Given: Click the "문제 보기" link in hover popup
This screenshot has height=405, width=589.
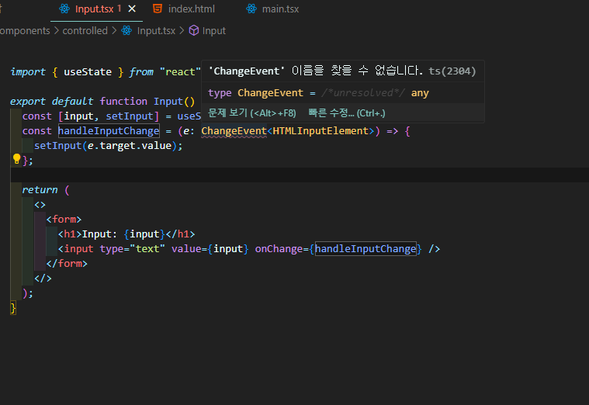Looking at the screenshot, I should (251, 112).
